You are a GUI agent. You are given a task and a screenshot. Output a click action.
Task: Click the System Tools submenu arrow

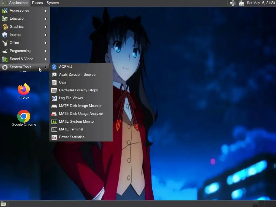pos(46,67)
